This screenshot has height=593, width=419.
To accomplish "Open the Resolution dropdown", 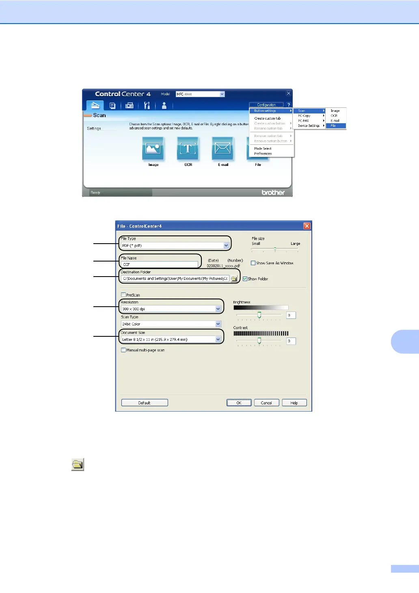I will pos(218,309).
